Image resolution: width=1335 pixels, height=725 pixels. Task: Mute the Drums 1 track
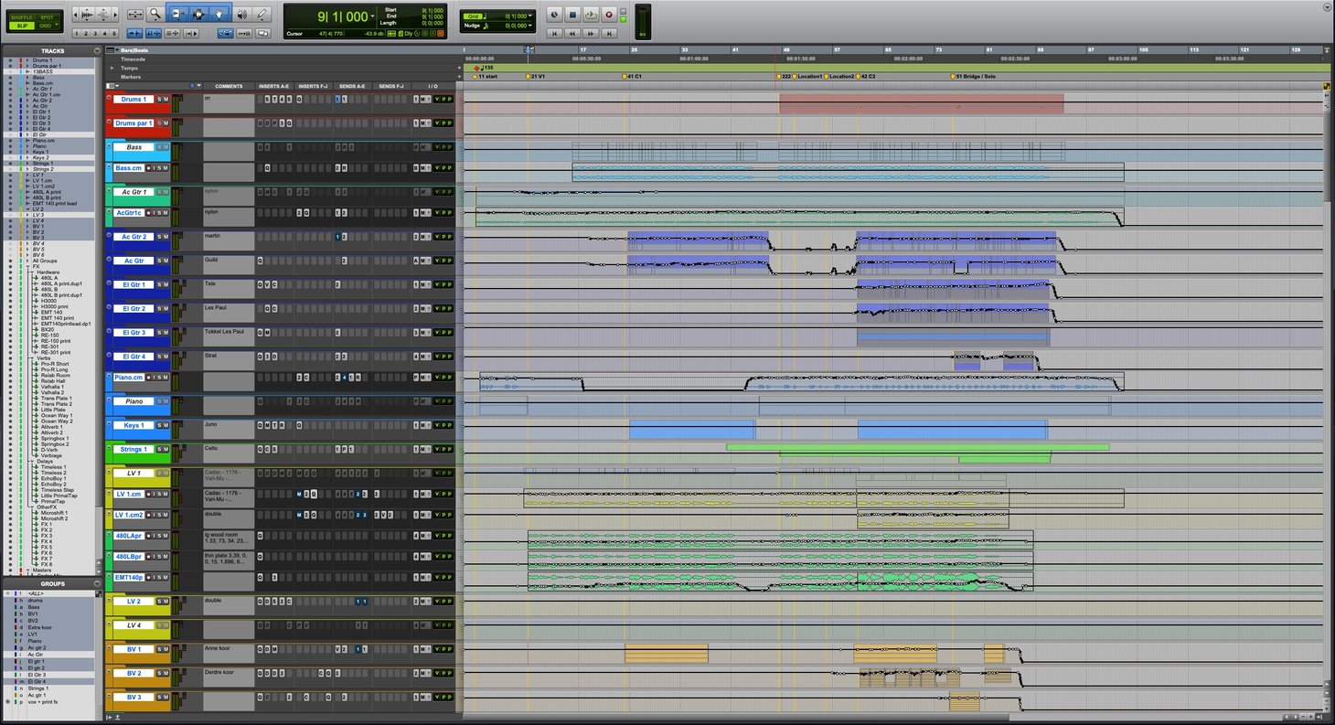point(166,99)
